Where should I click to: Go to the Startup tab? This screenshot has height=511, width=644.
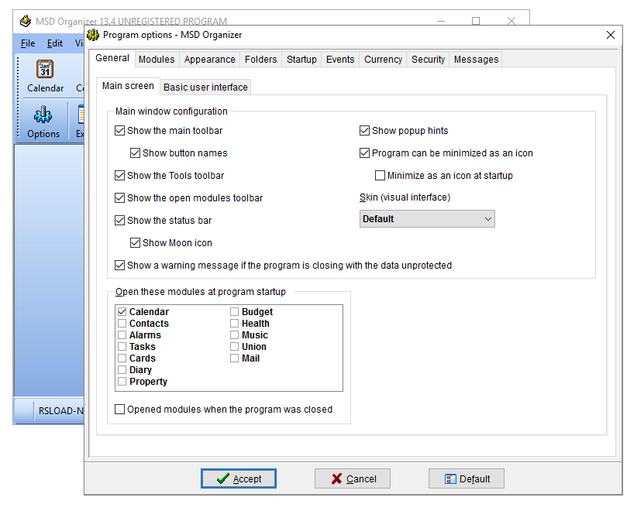coord(301,60)
